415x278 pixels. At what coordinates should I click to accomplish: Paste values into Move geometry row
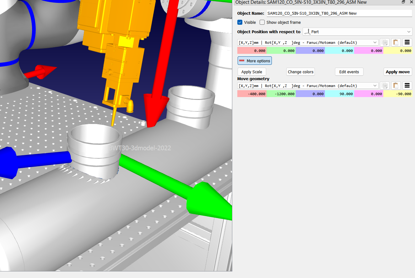click(x=396, y=85)
